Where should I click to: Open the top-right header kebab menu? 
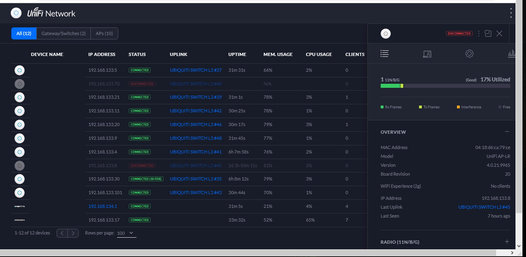(511, 13)
